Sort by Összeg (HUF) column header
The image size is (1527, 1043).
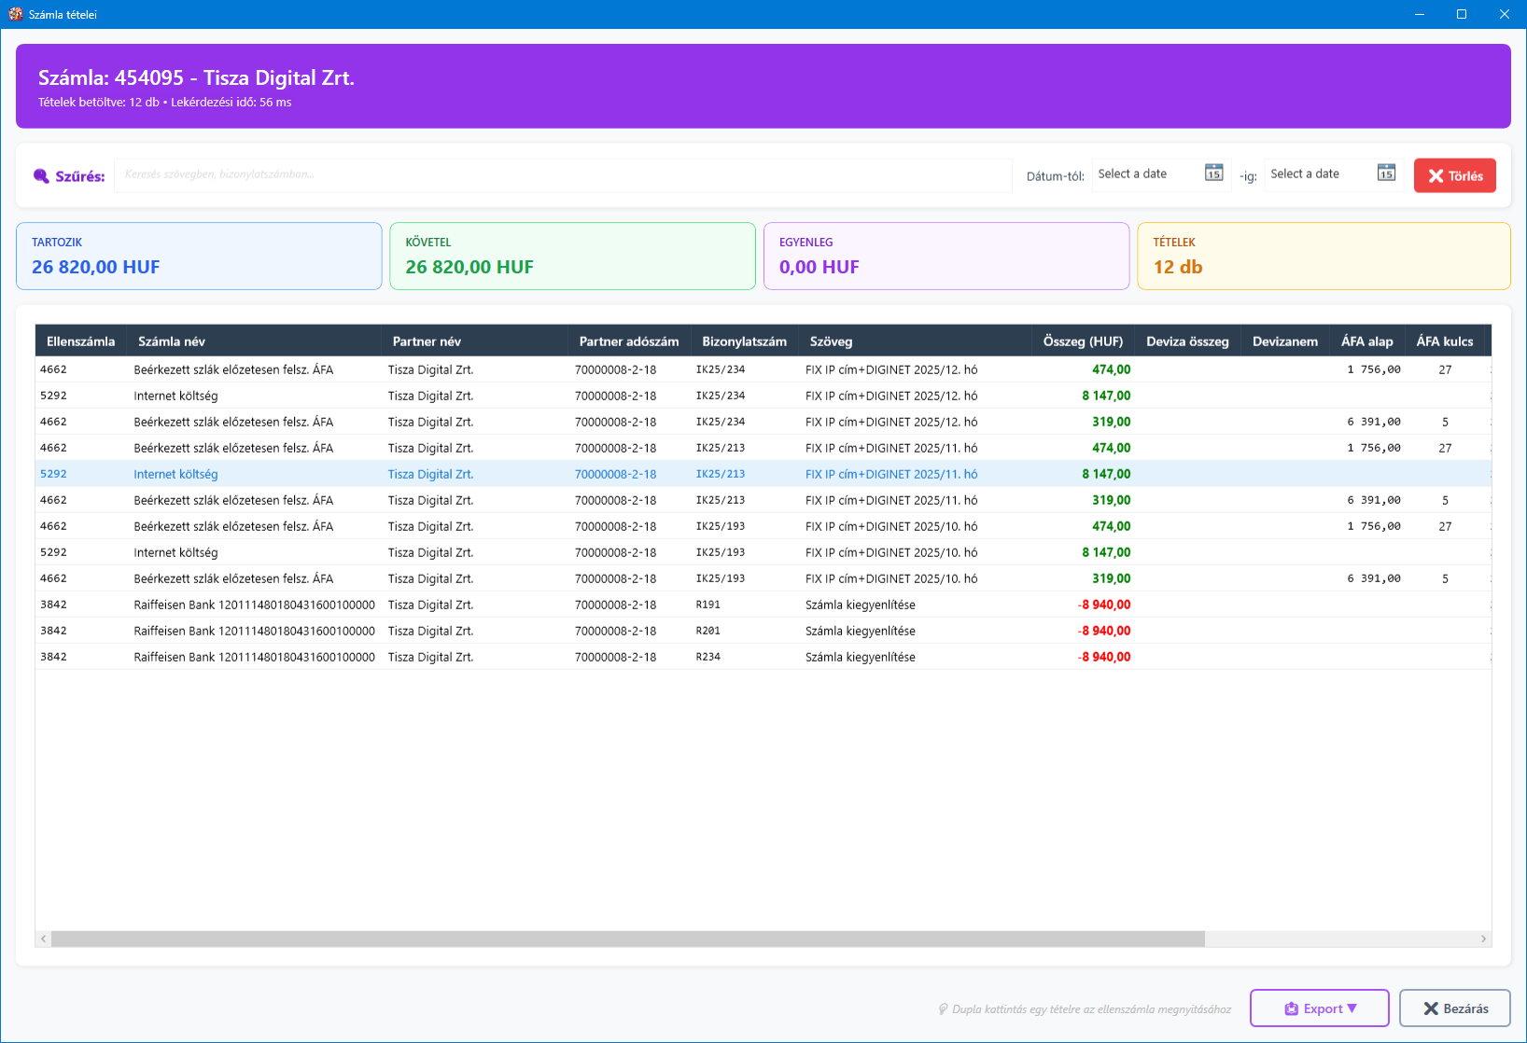click(1083, 341)
